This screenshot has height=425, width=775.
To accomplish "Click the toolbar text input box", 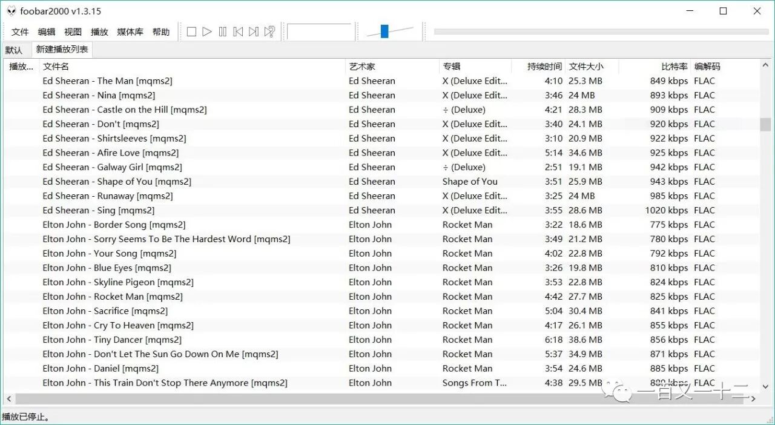I will [x=320, y=31].
